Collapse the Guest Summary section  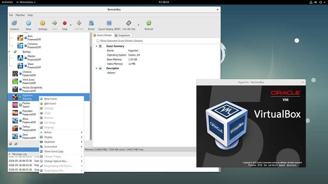click(x=96, y=46)
